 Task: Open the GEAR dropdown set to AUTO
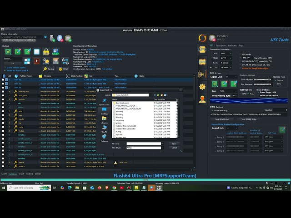[226, 58]
